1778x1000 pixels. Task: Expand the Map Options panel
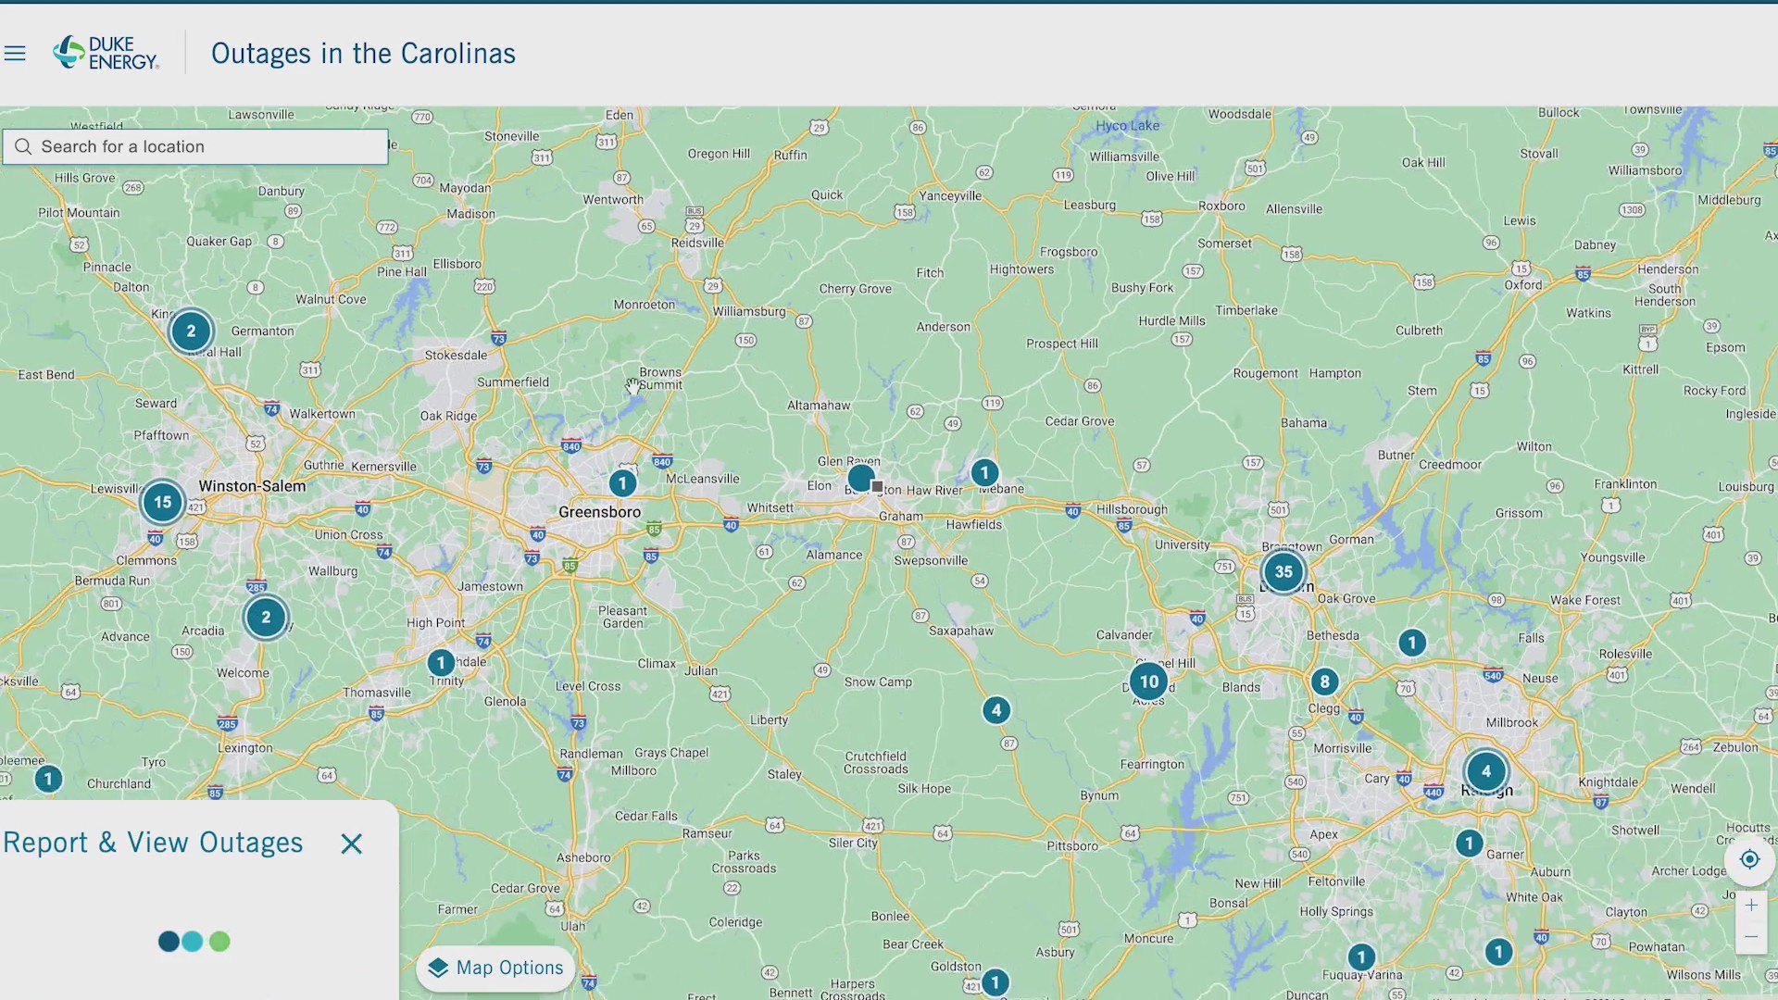tap(495, 968)
